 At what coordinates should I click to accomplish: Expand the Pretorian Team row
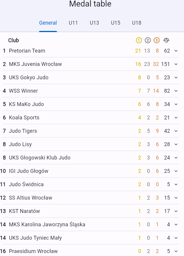coord(176,51)
